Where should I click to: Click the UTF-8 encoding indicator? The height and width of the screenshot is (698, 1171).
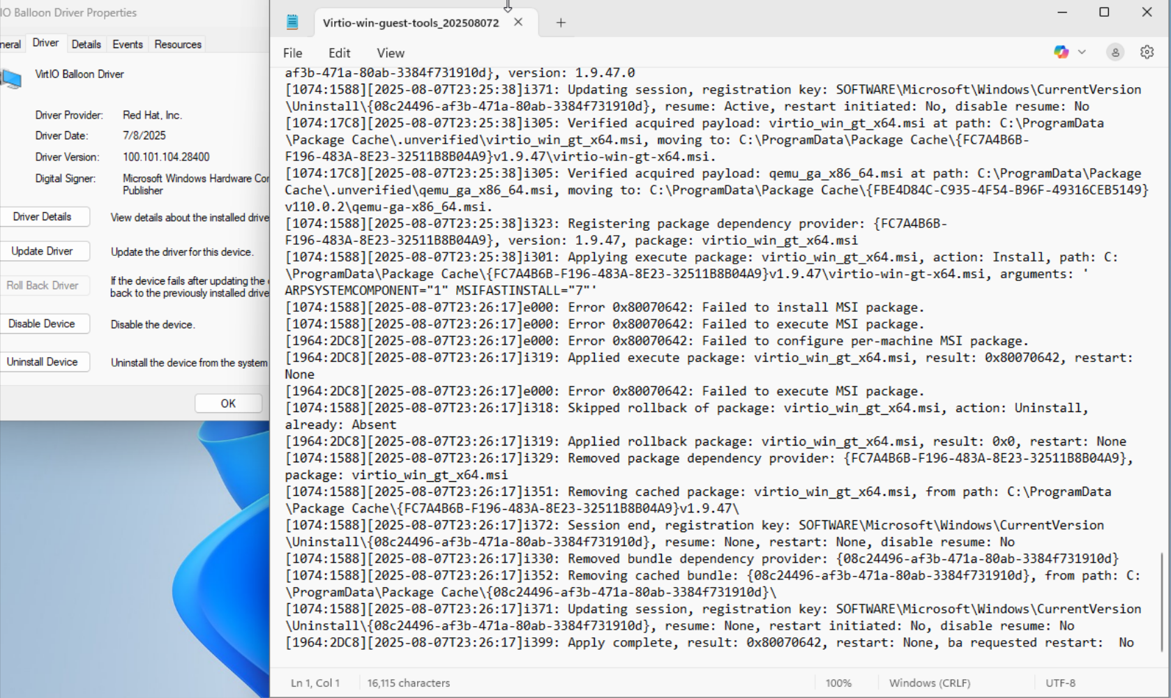pos(1061,683)
